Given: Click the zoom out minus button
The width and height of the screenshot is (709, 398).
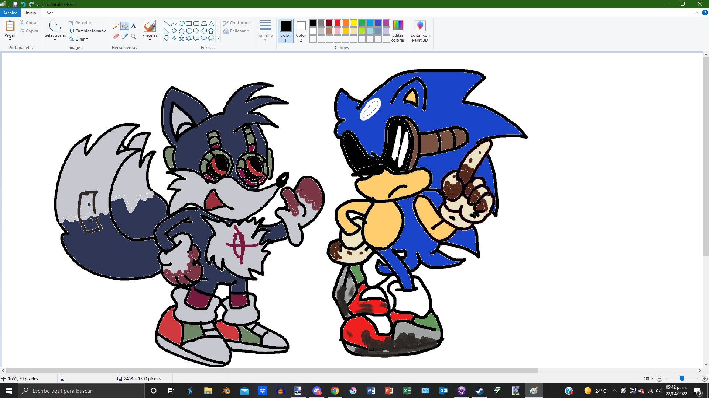Looking at the screenshot, I should (660, 379).
